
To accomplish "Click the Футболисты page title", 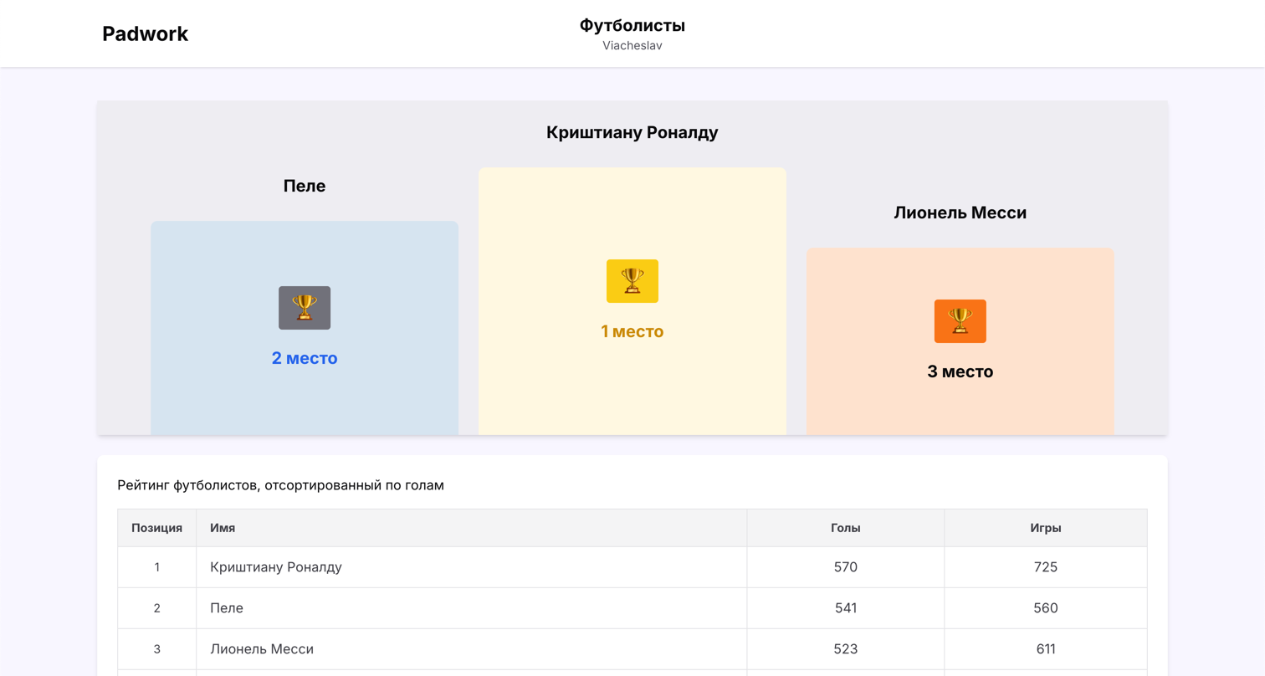I will point(632,25).
